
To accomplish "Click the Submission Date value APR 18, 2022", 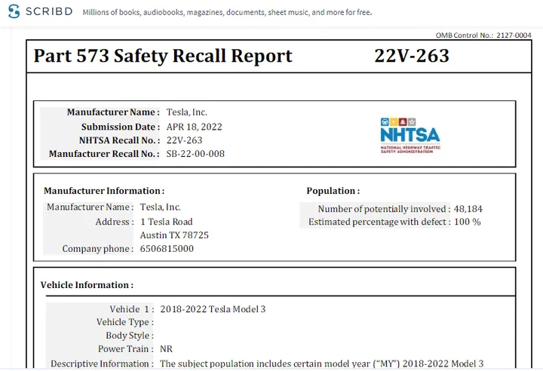I will 194,127.
